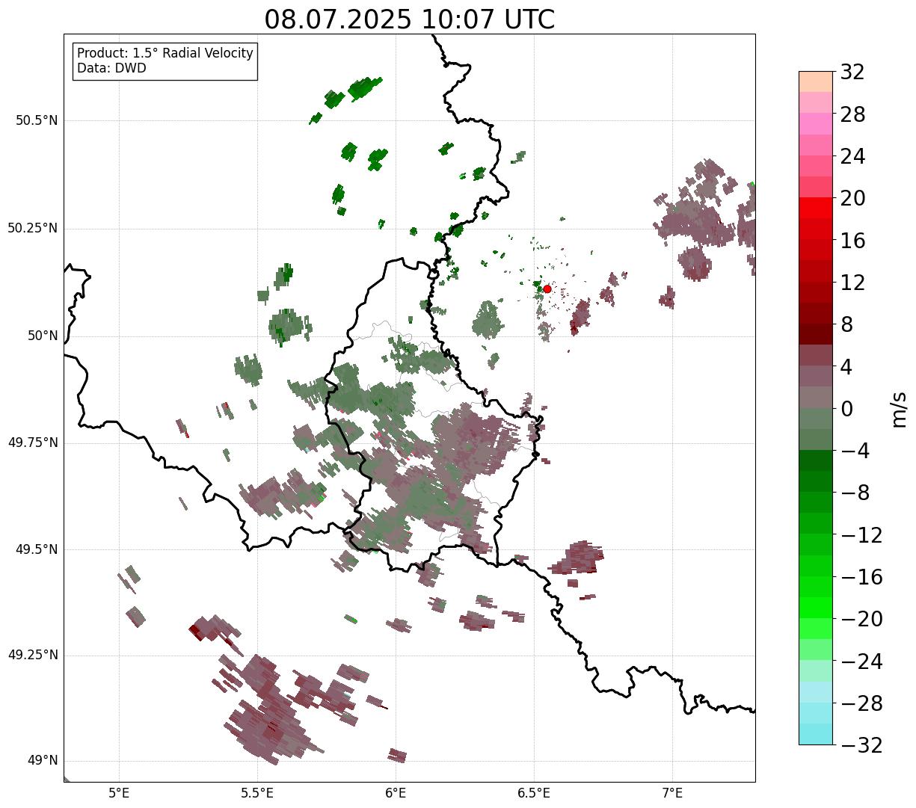The height and width of the screenshot is (808, 916).
Task: Pick the light pink swatch just above 28
Action: pyautogui.click(x=815, y=102)
